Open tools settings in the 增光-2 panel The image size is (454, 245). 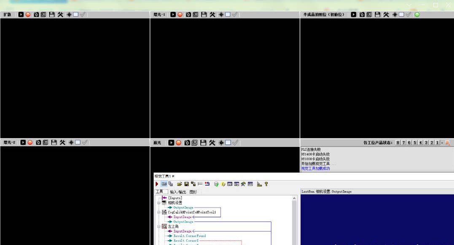click(62, 142)
